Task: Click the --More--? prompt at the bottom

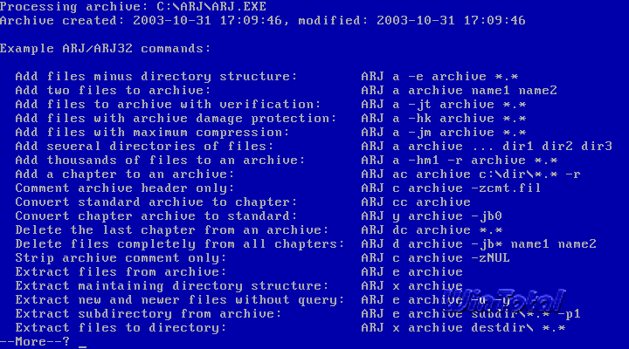Action: 35,341
